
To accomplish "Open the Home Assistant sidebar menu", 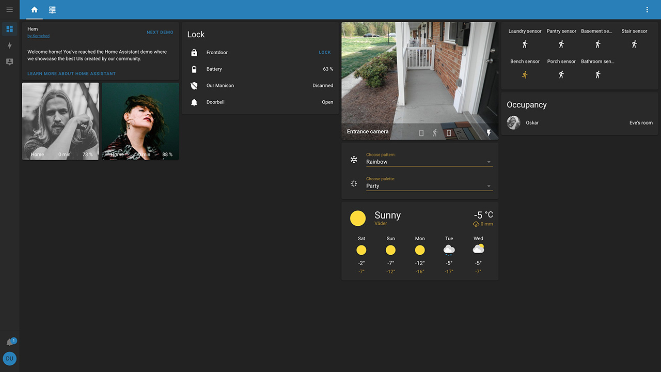I will click(9, 9).
